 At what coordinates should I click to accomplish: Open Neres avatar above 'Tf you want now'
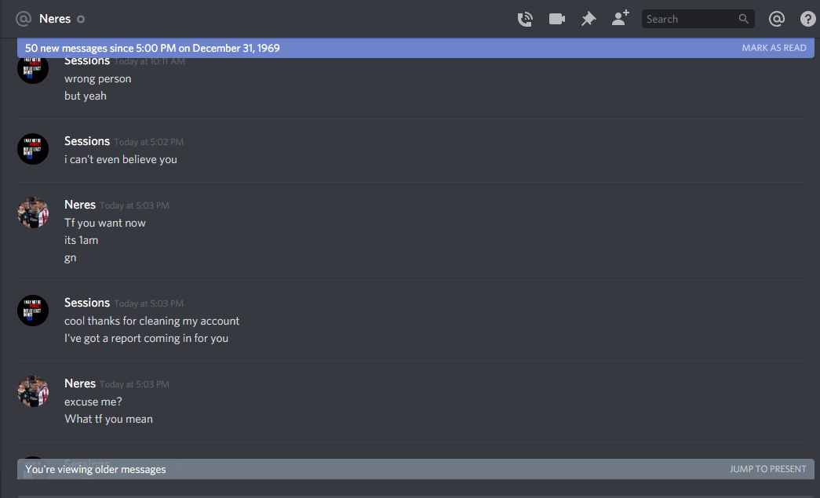[33, 213]
